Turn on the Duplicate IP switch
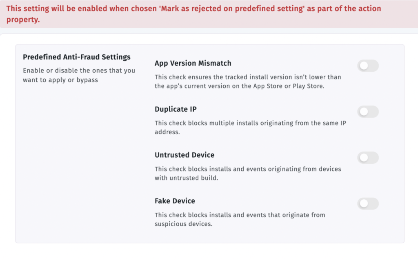The width and height of the screenshot is (418, 260). [368, 112]
